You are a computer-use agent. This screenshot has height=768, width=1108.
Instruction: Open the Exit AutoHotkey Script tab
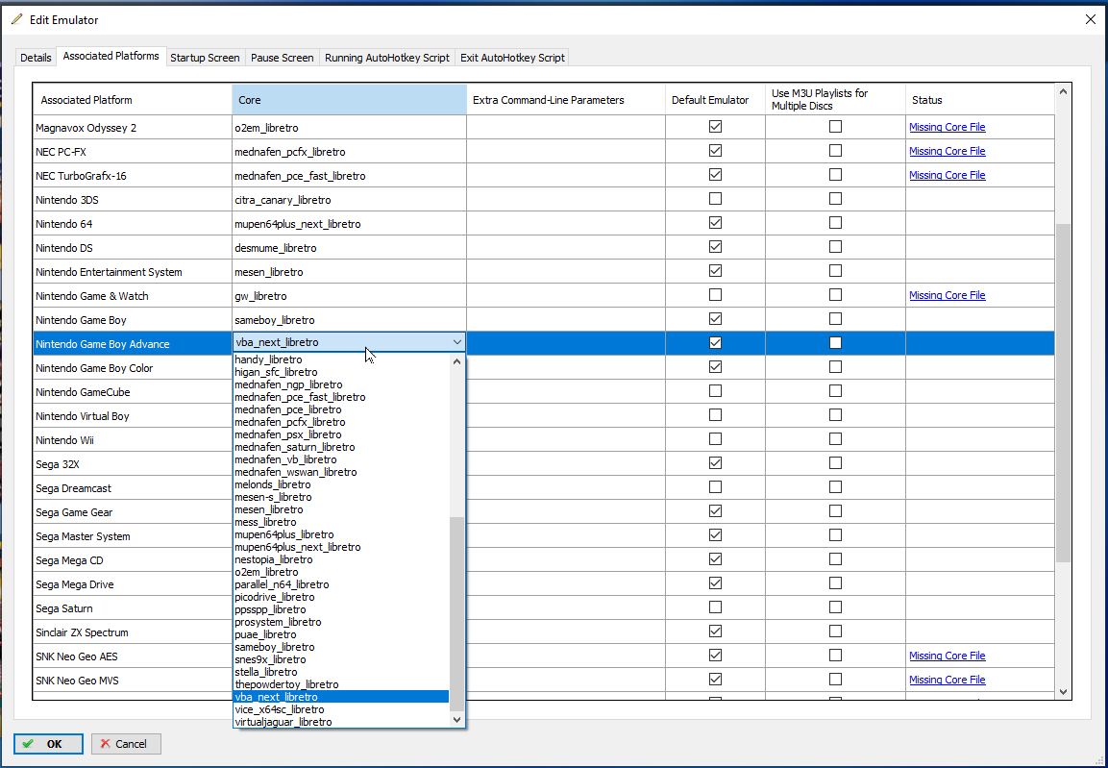(512, 58)
